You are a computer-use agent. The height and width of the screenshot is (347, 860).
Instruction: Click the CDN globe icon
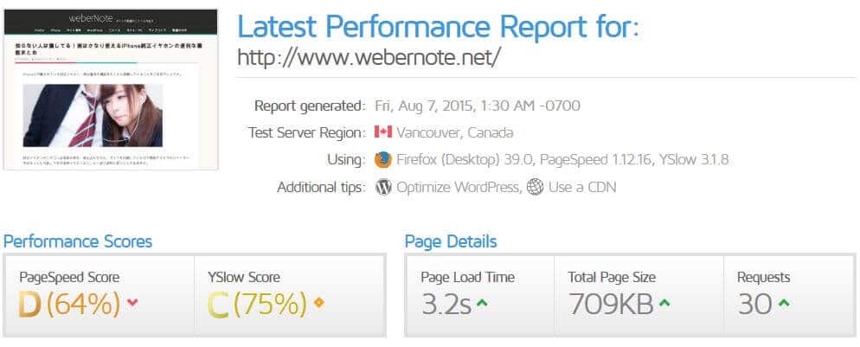[535, 188]
